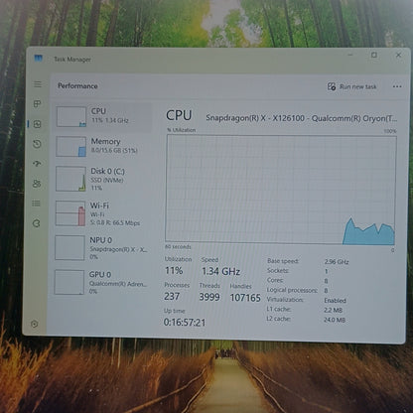
Task: Click the 3999 threads count
Action: coord(209,297)
